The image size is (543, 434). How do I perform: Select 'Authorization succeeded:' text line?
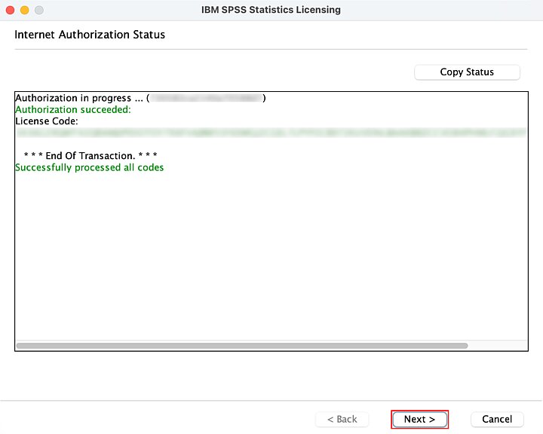point(73,110)
